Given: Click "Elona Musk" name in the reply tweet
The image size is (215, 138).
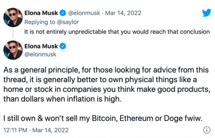Looking at the screenshot, I should point(41,13).
